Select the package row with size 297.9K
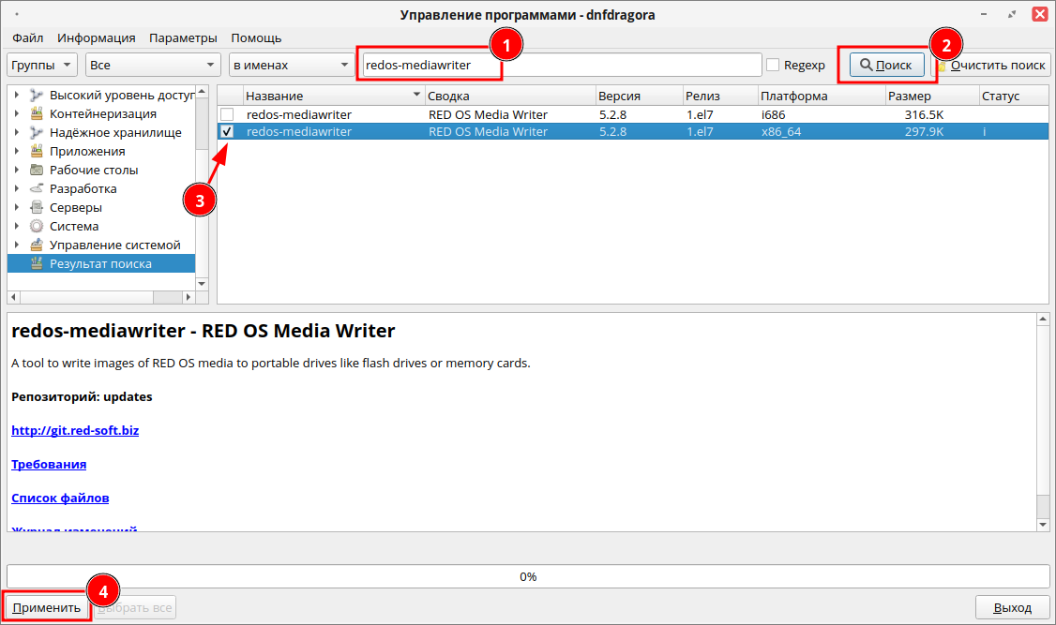The height and width of the screenshot is (625, 1056). pos(633,132)
